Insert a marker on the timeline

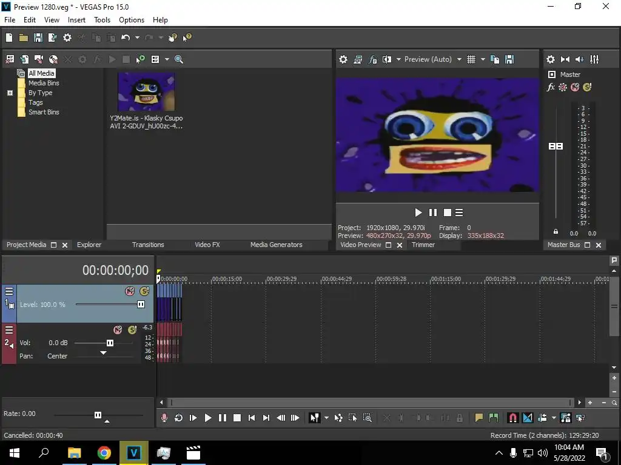pos(479,418)
